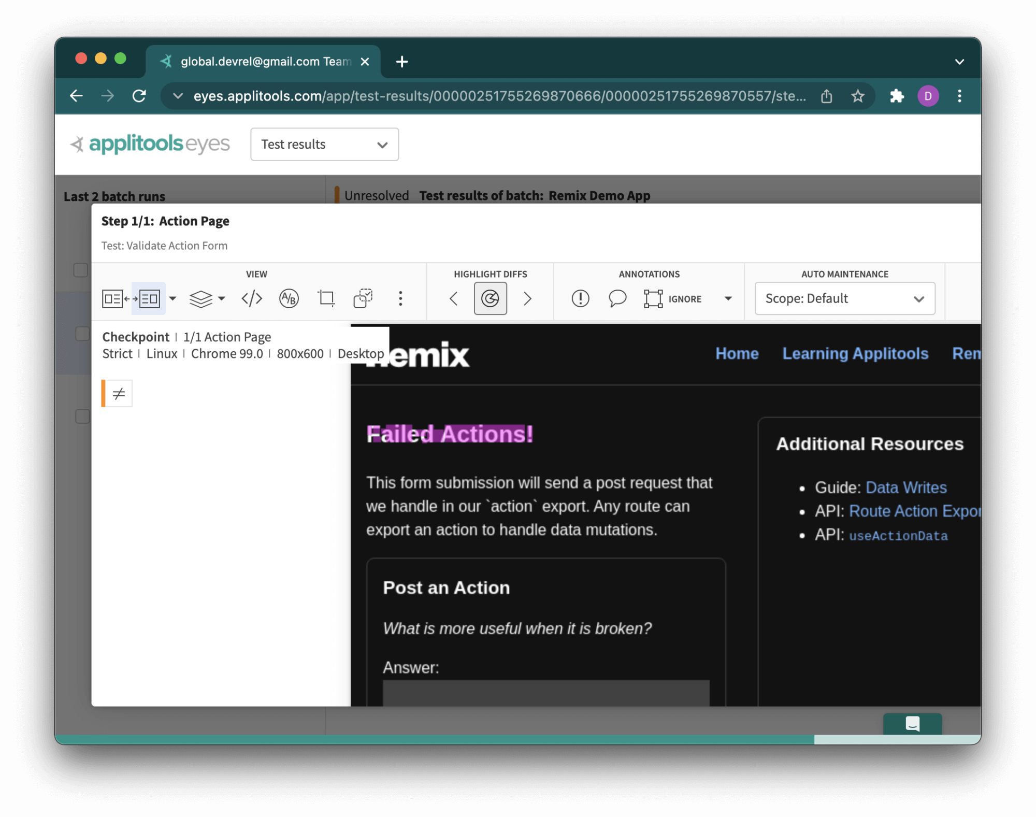Activate the crop region tool
The height and width of the screenshot is (817, 1036).
coord(326,298)
